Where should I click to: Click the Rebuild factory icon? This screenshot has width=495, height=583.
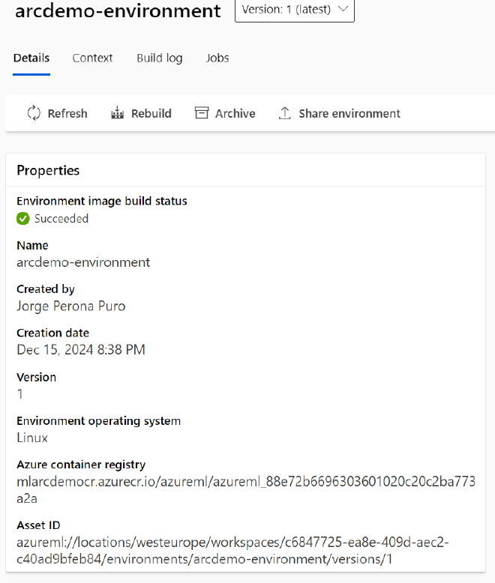[x=117, y=112]
